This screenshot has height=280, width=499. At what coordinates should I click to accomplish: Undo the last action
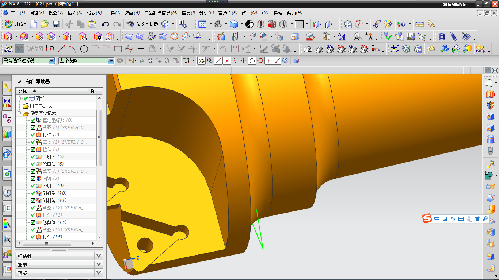click(x=106, y=24)
